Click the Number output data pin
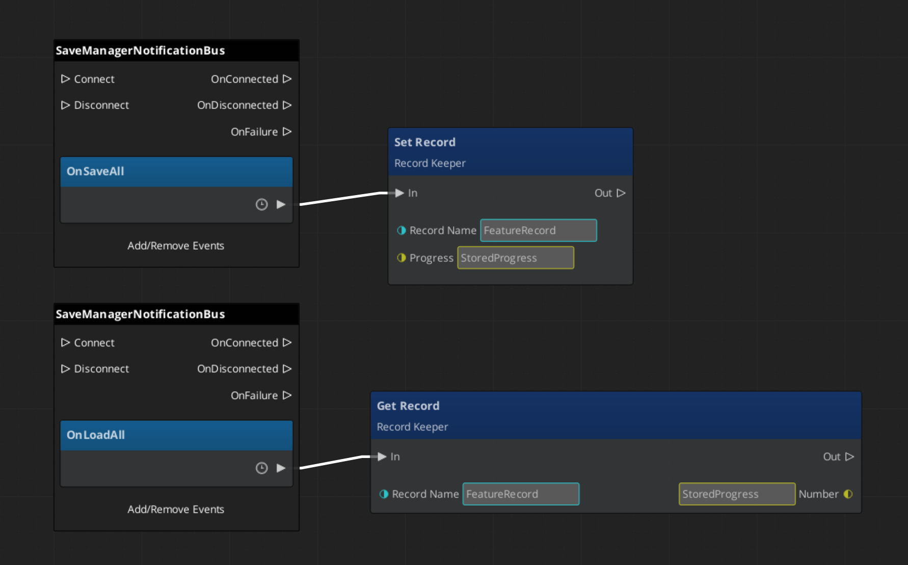908x565 pixels. [x=848, y=494]
